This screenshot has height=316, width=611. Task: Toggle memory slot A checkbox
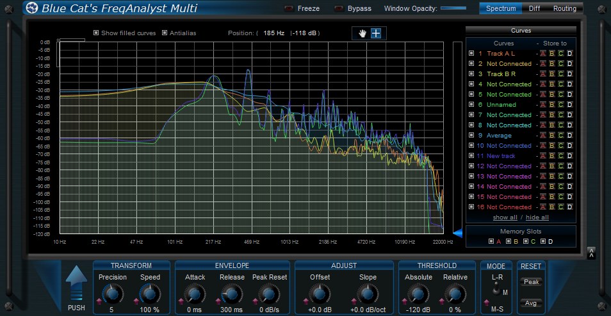pos(491,241)
